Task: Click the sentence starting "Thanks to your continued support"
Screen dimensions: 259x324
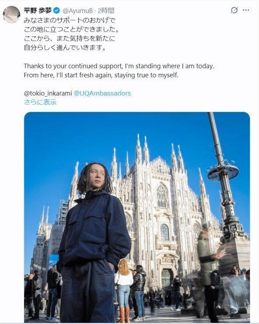Action: coord(119,66)
